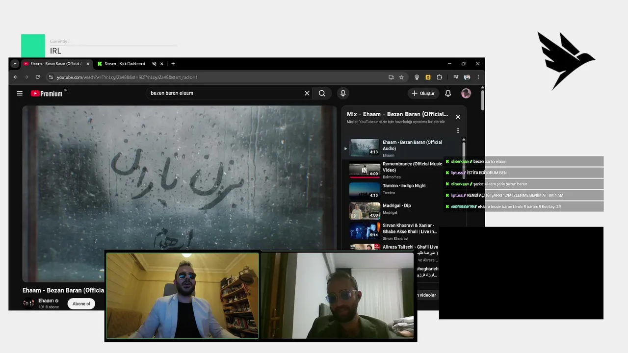Go forward with the browser forward arrow
The width and height of the screenshot is (628, 353).
(26, 77)
